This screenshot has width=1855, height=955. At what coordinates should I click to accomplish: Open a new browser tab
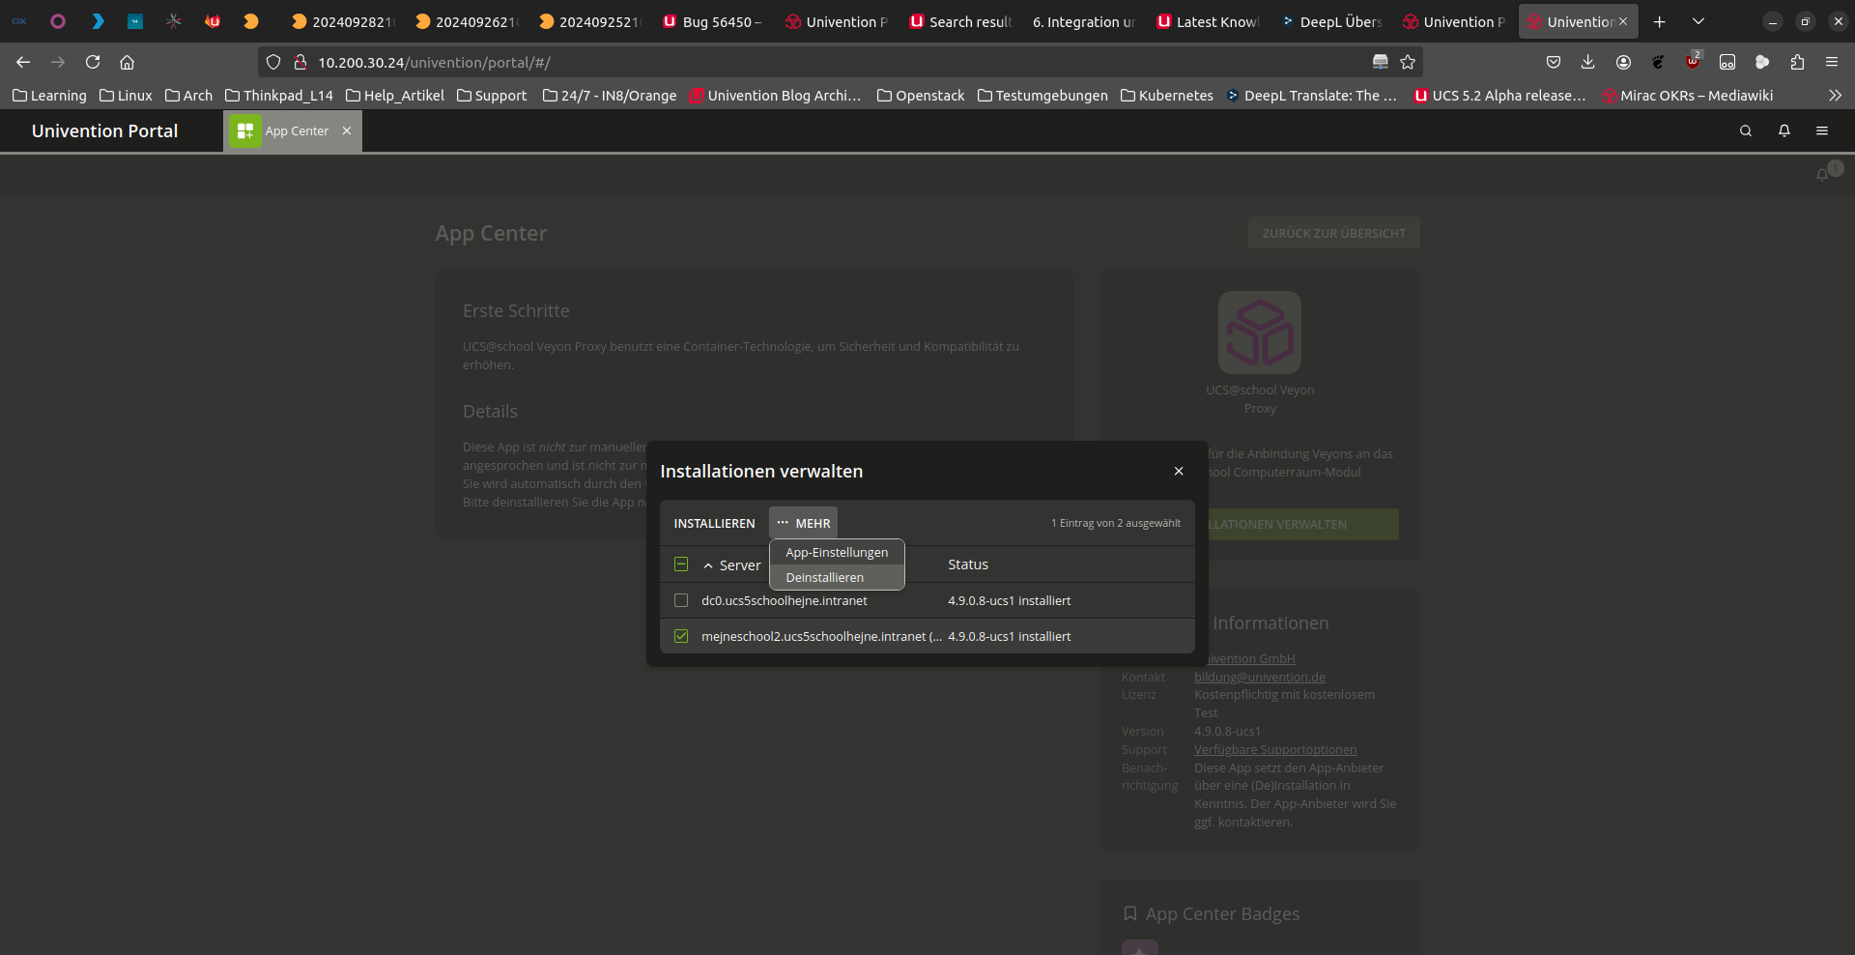pos(1660,21)
